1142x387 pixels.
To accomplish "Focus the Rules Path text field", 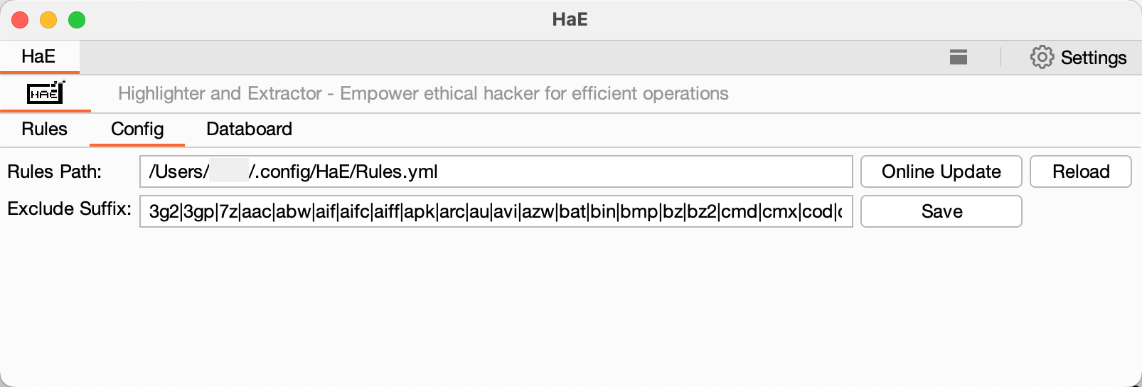I will point(496,171).
